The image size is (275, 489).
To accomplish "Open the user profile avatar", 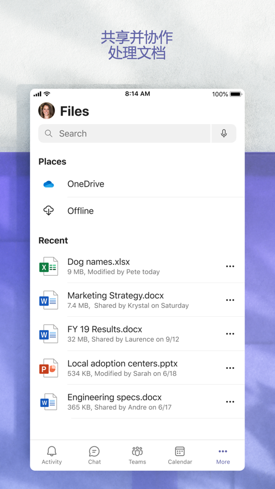I will tap(46, 111).
